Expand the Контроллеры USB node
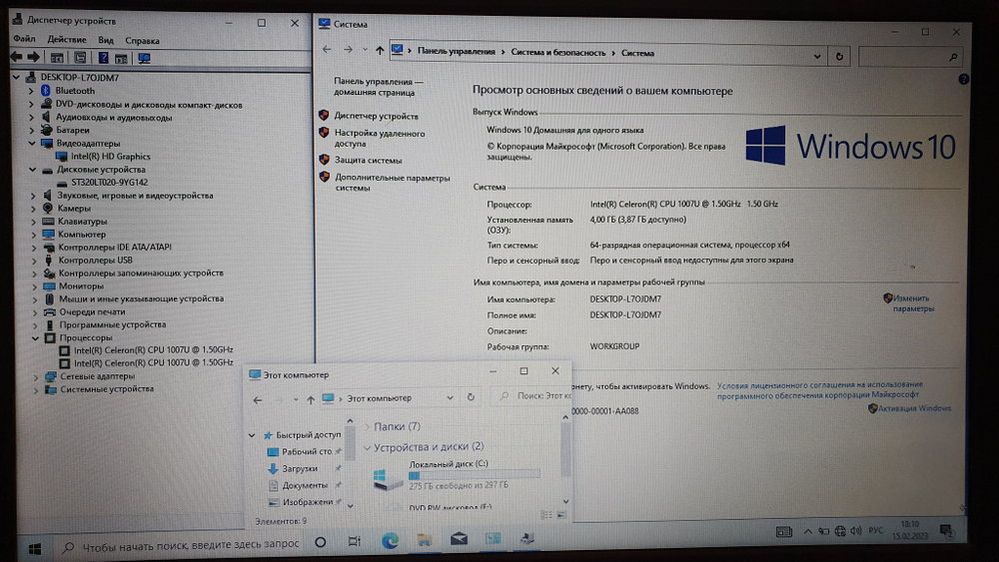 34,261
